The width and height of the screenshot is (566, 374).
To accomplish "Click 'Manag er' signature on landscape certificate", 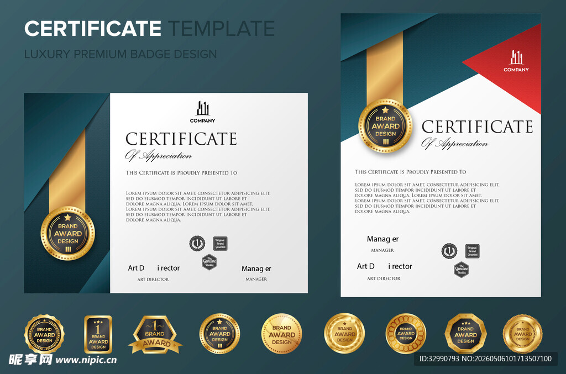I will pos(256,268).
